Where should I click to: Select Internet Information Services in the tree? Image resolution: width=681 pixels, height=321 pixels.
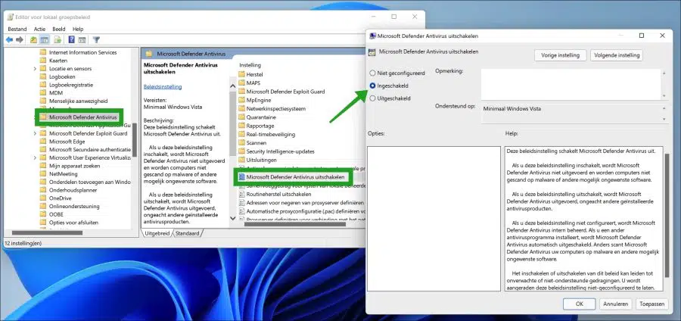pyautogui.click(x=82, y=52)
